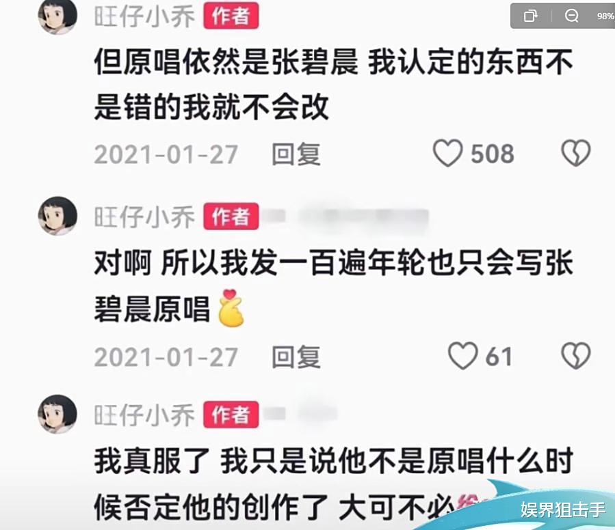Click the 98% zoom level indicator
This screenshot has width=615, height=530.
pos(605,16)
